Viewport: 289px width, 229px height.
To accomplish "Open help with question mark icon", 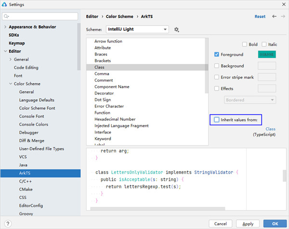I will pyautogui.click(x=8, y=224).
